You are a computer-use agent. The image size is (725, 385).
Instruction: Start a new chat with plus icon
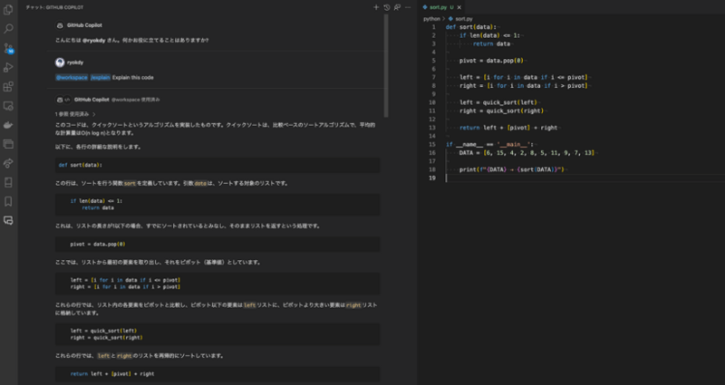point(376,6)
